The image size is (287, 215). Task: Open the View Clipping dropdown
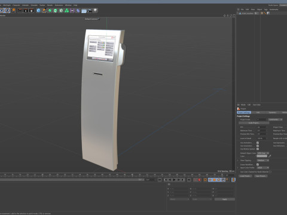tap(263, 161)
